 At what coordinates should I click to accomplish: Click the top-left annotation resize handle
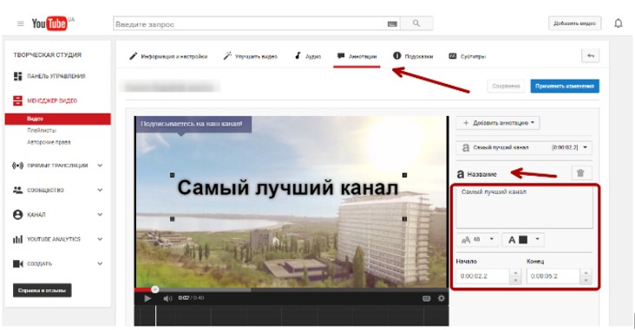(x=173, y=175)
